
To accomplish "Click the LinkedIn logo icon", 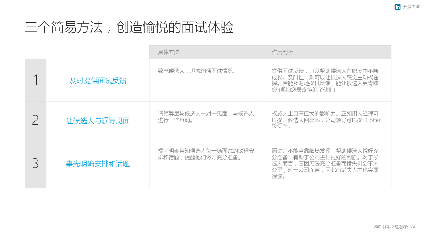I will point(398,7).
